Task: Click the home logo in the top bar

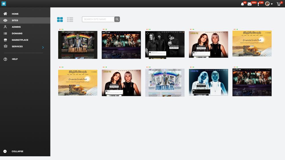Action: [x=4, y=4]
